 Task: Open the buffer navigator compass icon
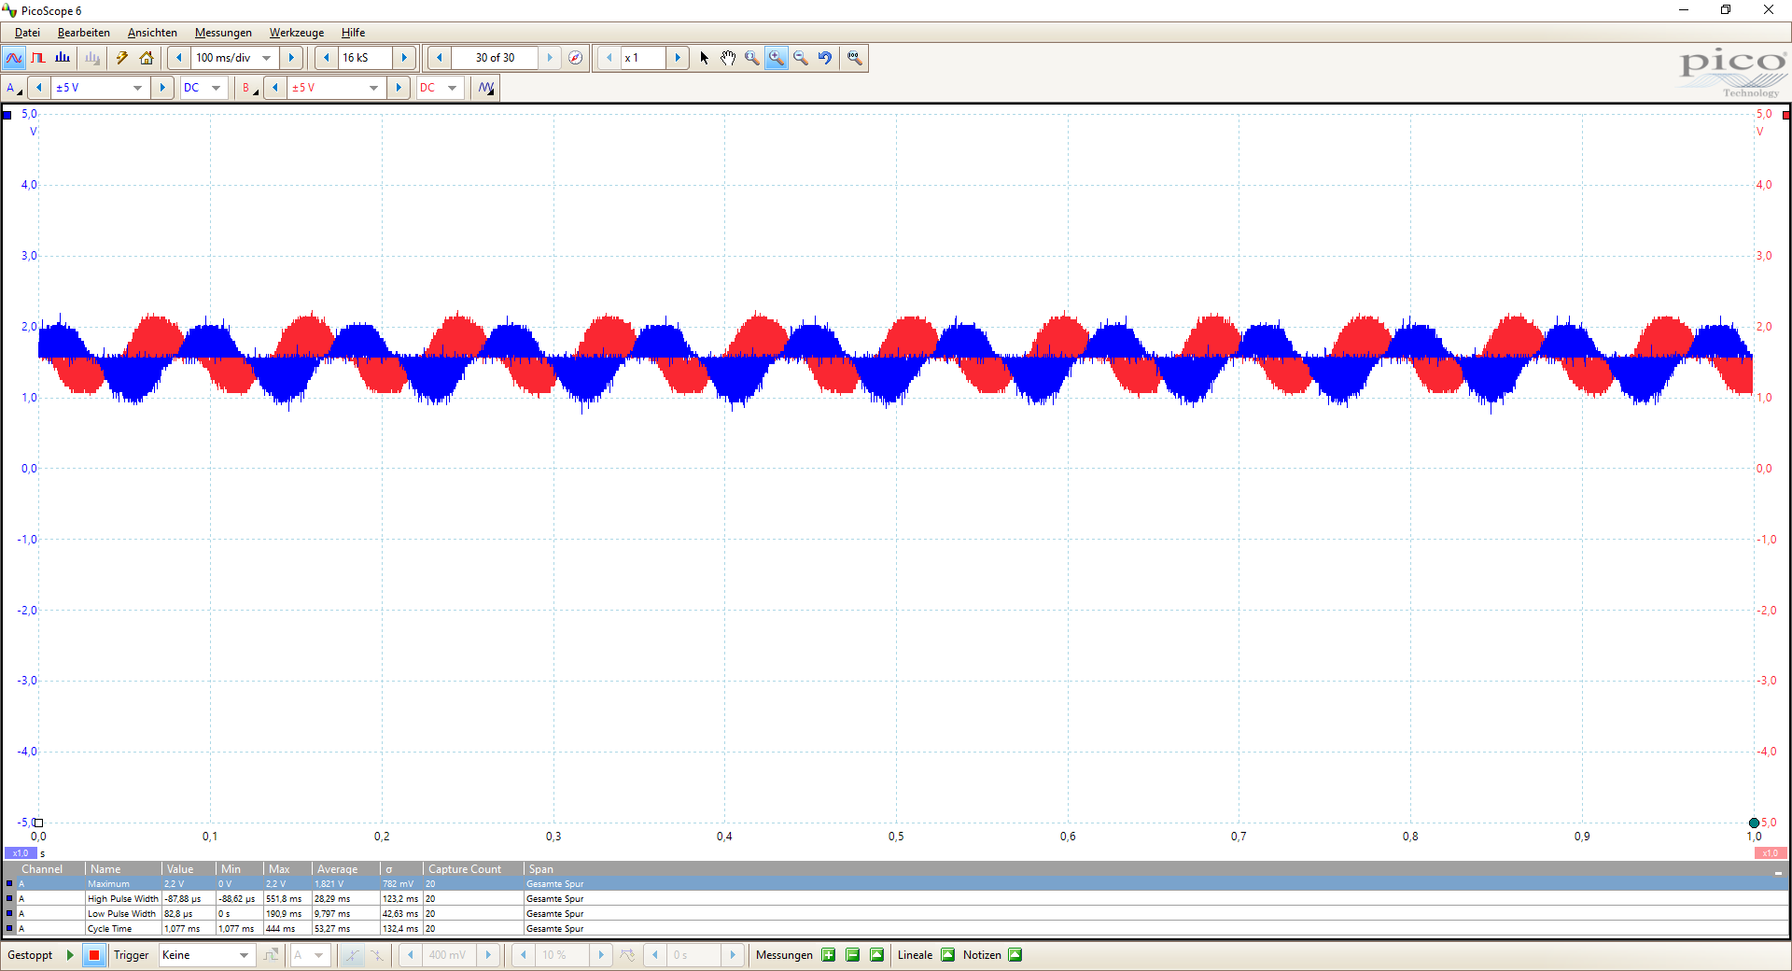(576, 58)
